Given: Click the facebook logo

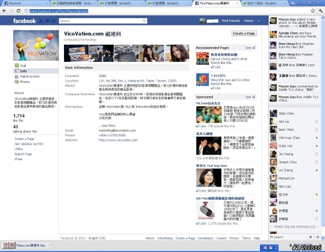Looking at the screenshot, I should (24, 21).
